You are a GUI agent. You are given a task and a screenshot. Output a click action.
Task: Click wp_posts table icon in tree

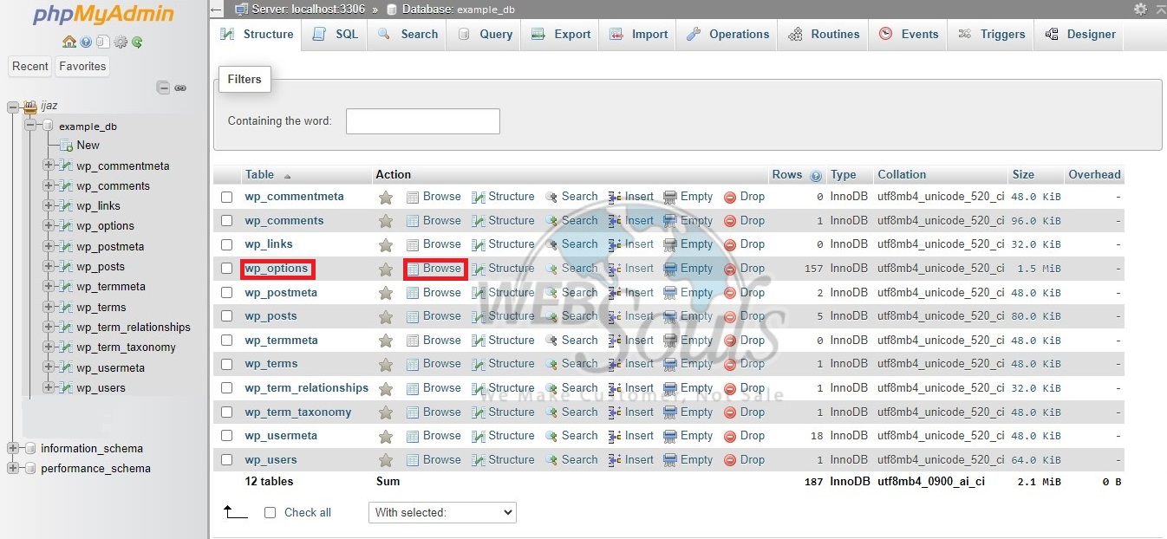coord(66,267)
